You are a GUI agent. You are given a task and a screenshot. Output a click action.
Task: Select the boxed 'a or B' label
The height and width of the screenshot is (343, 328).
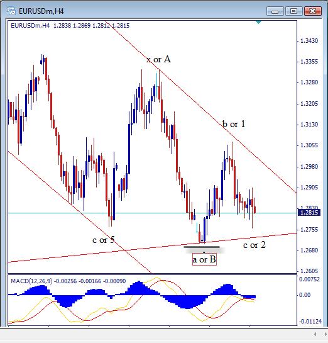coord(204,259)
